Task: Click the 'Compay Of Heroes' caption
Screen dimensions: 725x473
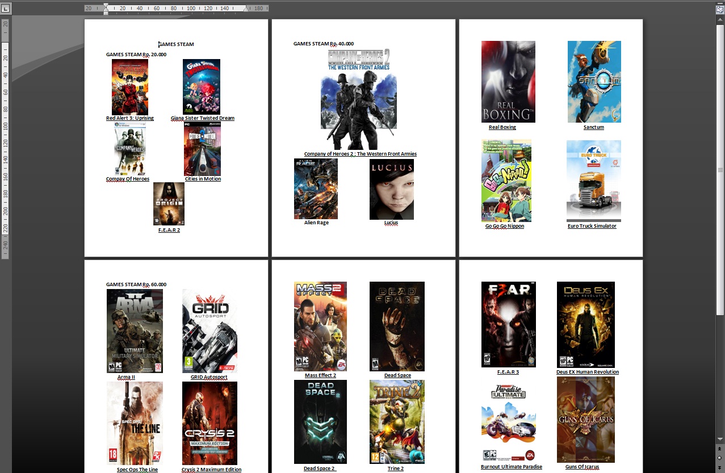Action: pyautogui.click(x=128, y=179)
